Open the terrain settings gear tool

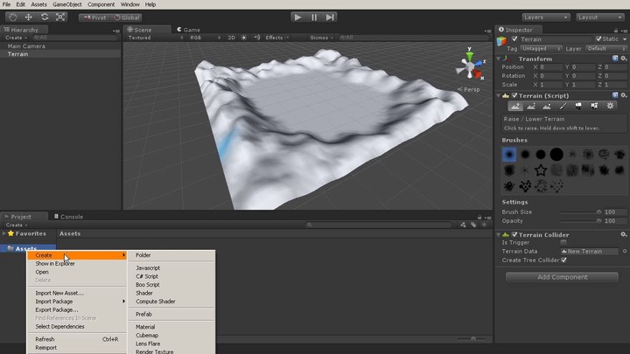click(x=610, y=106)
